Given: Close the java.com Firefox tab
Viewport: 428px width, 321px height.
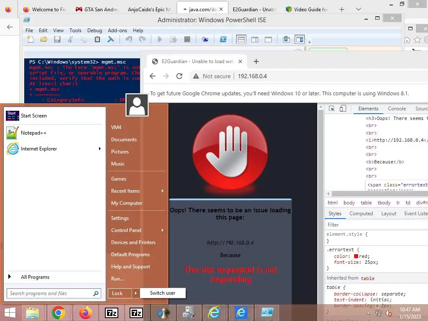Looking at the screenshot, I should coord(221,9).
